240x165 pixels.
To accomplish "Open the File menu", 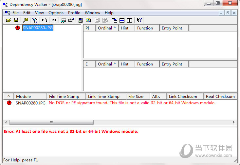I will coord(15,13).
